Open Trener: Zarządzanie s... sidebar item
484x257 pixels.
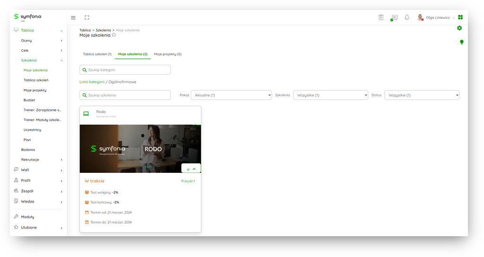point(42,110)
